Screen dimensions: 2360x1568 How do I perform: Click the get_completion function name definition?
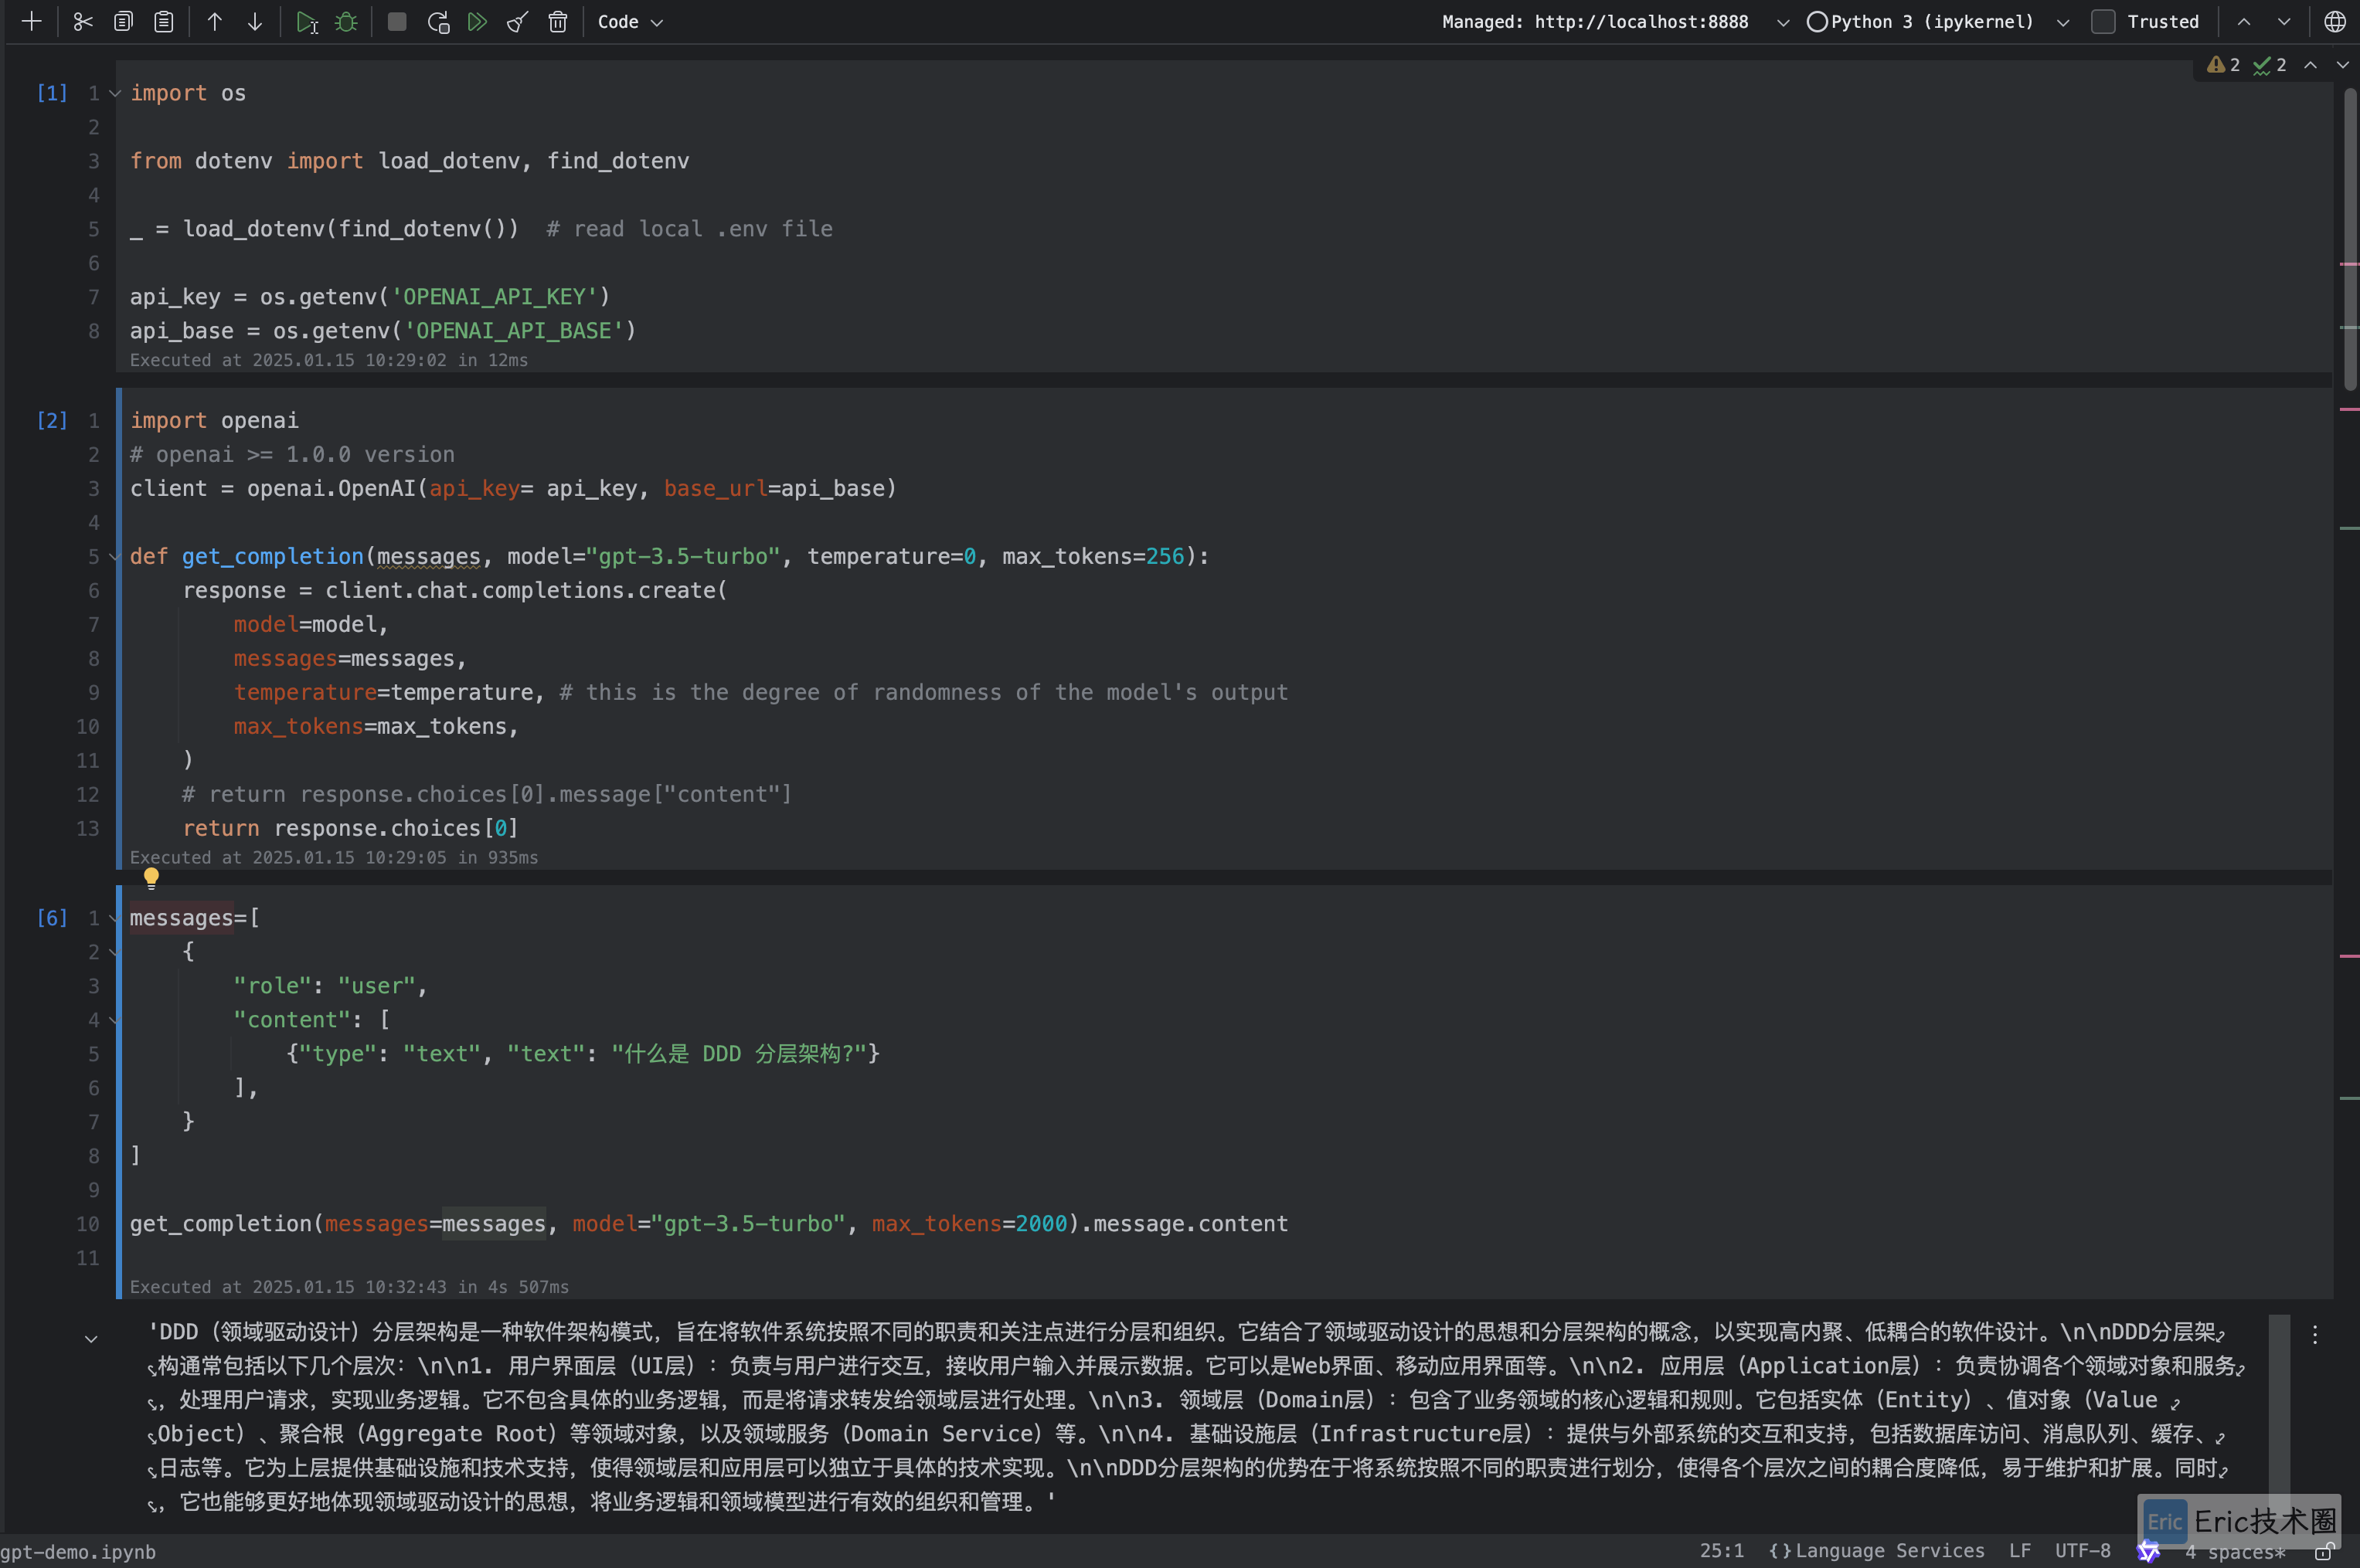(x=272, y=557)
